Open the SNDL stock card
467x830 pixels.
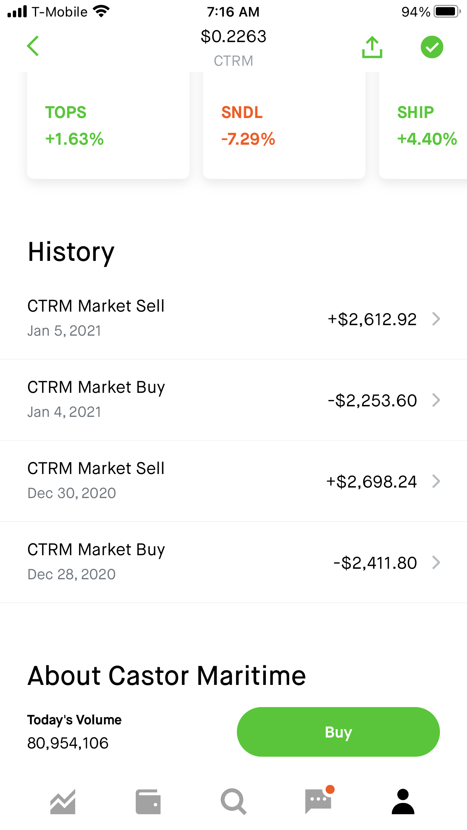(284, 126)
